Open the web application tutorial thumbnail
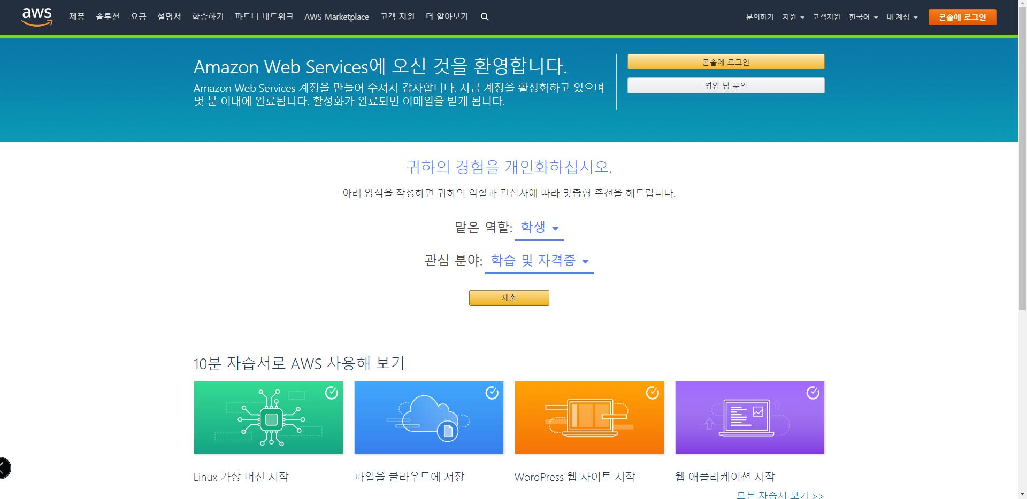The height and width of the screenshot is (499, 1027). point(750,417)
